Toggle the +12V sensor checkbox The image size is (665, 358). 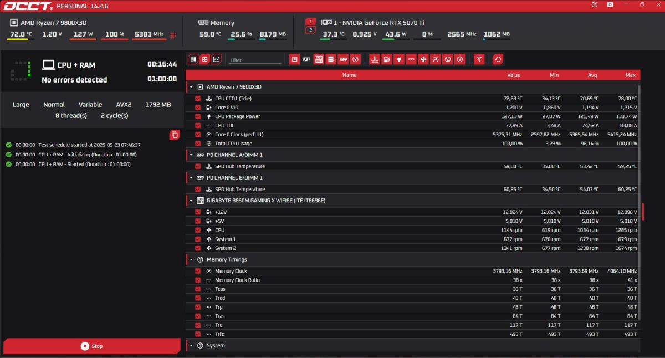[198, 212]
